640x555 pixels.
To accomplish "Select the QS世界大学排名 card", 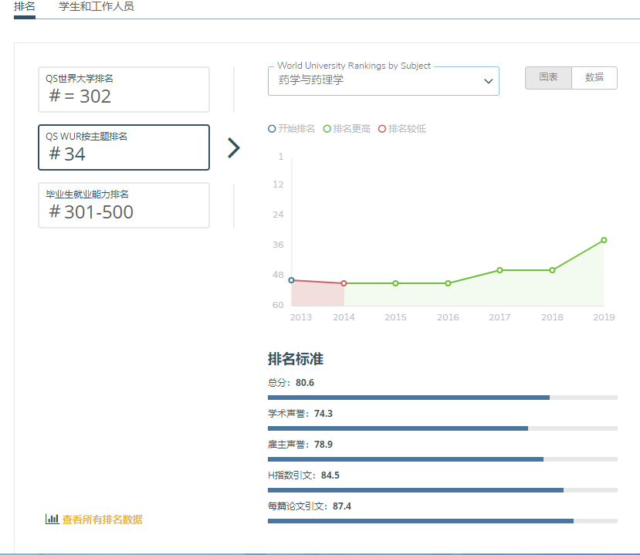I will [x=124, y=90].
